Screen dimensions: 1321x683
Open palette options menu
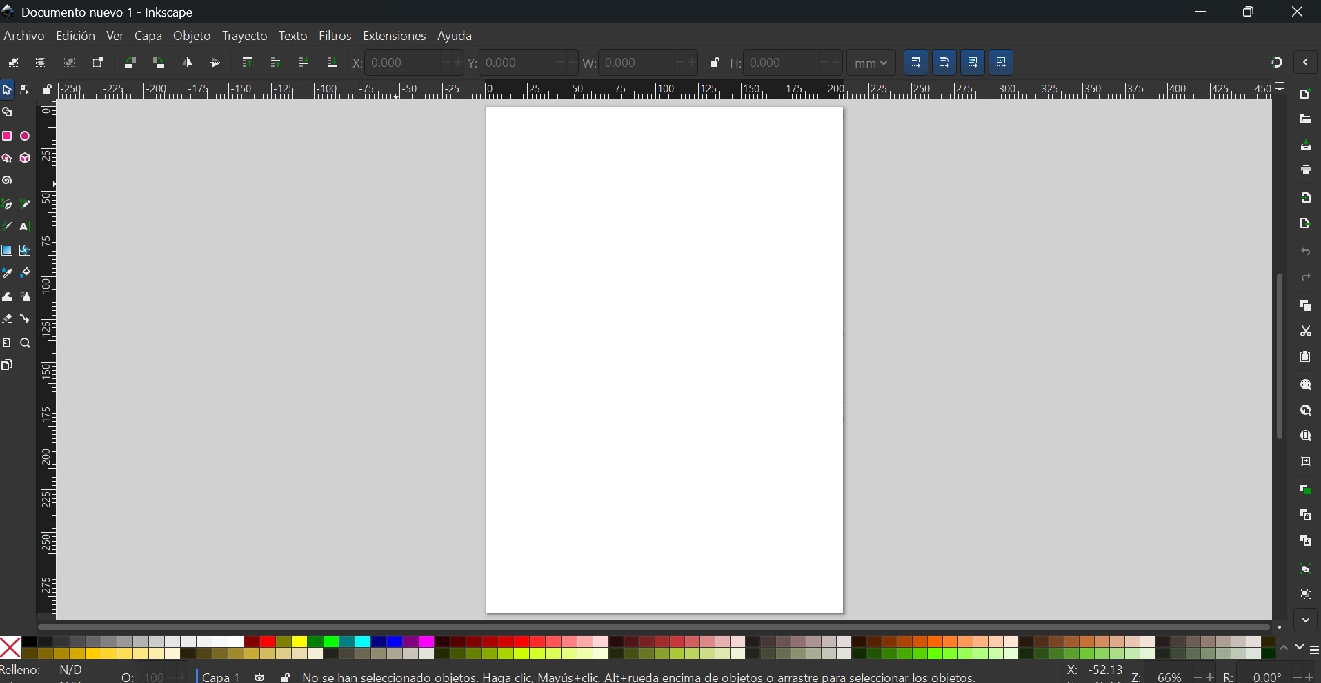click(1314, 650)
